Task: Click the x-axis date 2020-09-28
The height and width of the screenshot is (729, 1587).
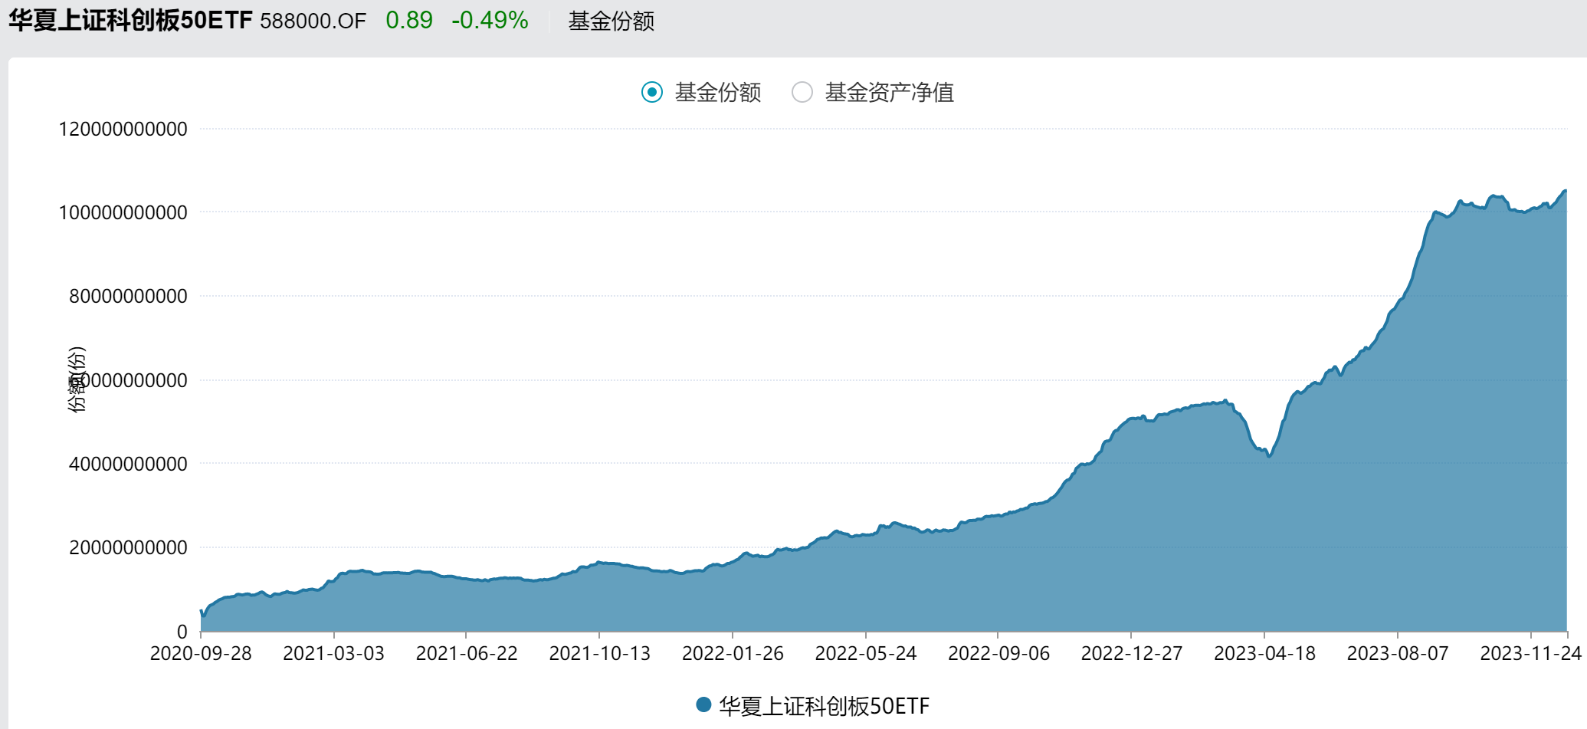Action: [x=201, y=654]
